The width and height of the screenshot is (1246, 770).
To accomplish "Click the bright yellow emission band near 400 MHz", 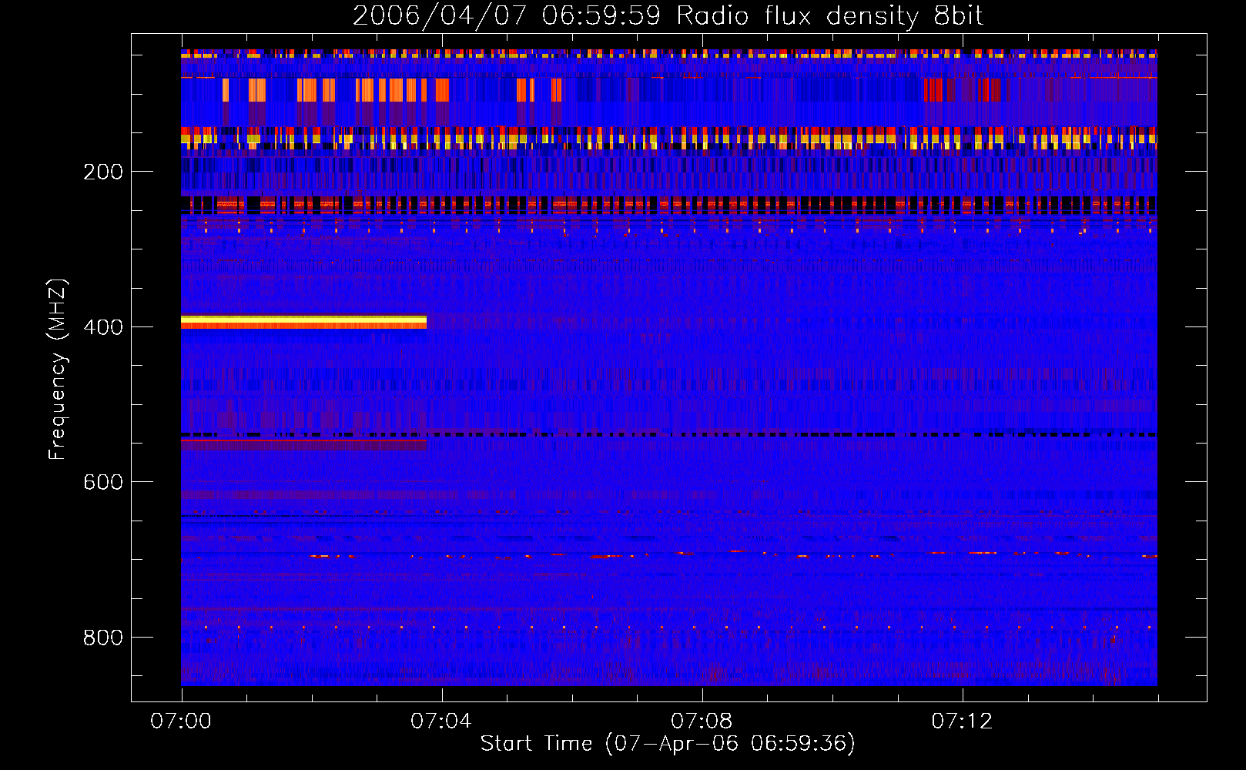I will 303,320.
